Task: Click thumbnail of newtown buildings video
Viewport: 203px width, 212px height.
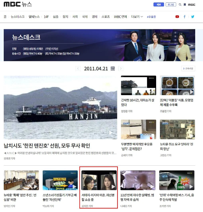Action: (x=178, y=130)
